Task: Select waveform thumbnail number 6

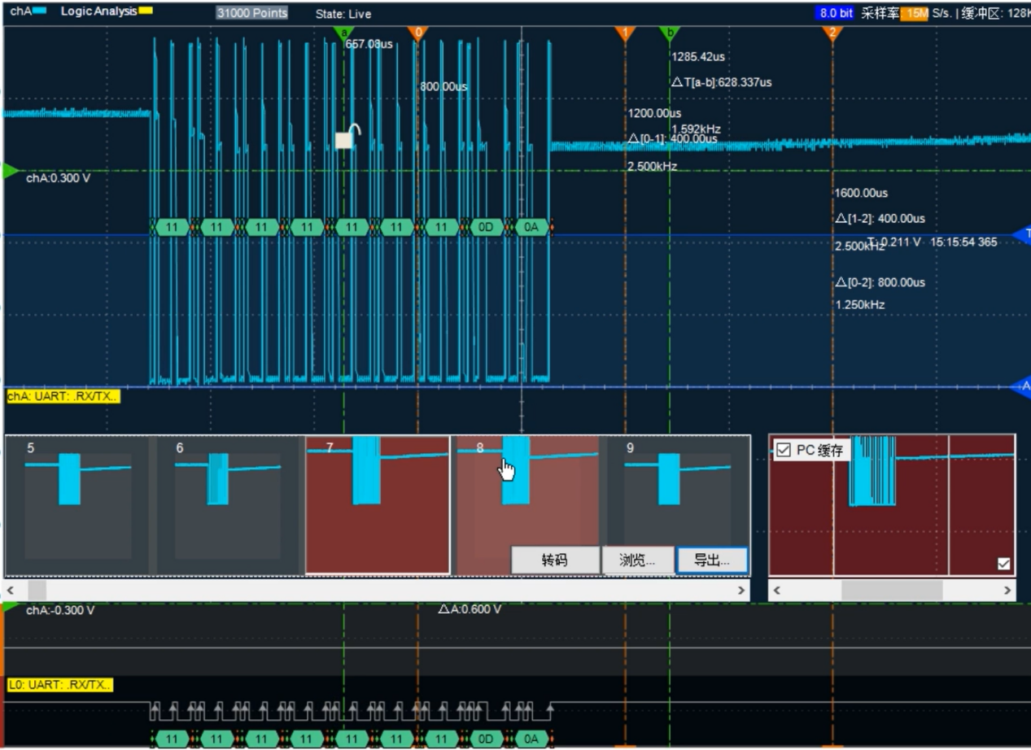Action: (228, 504)
